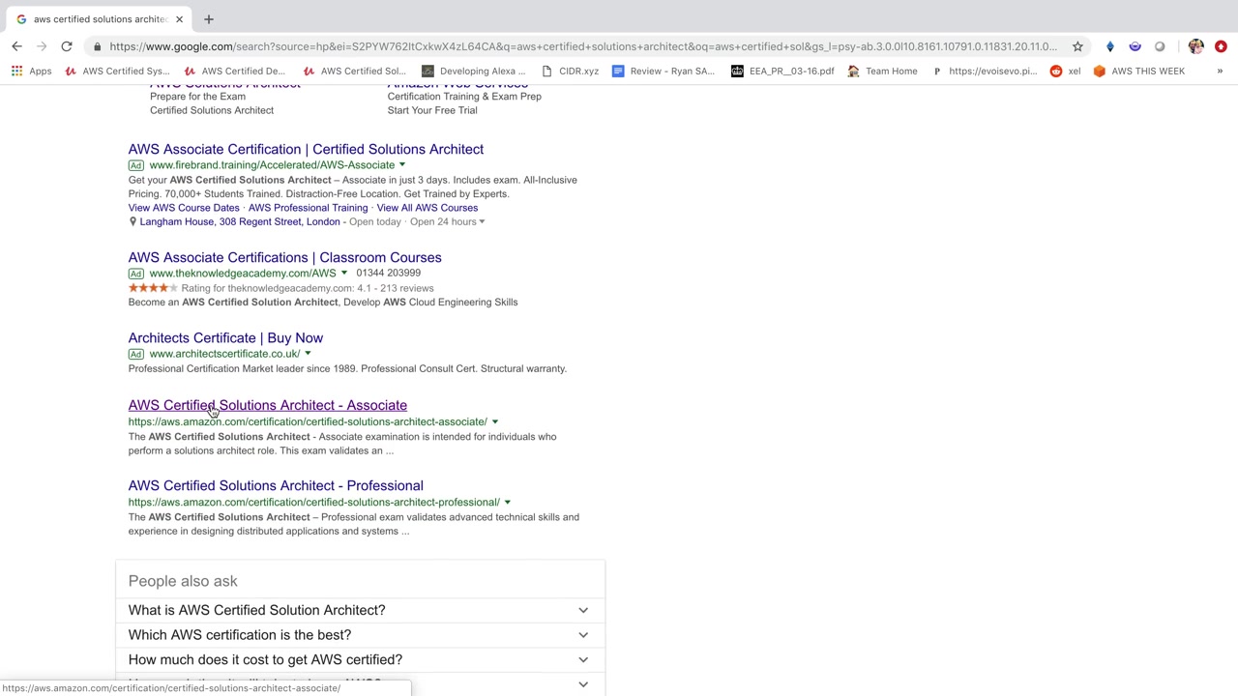Open the Team Home bookmark
The height and width of the screenshot is (696, 1238).
(882, 71)
